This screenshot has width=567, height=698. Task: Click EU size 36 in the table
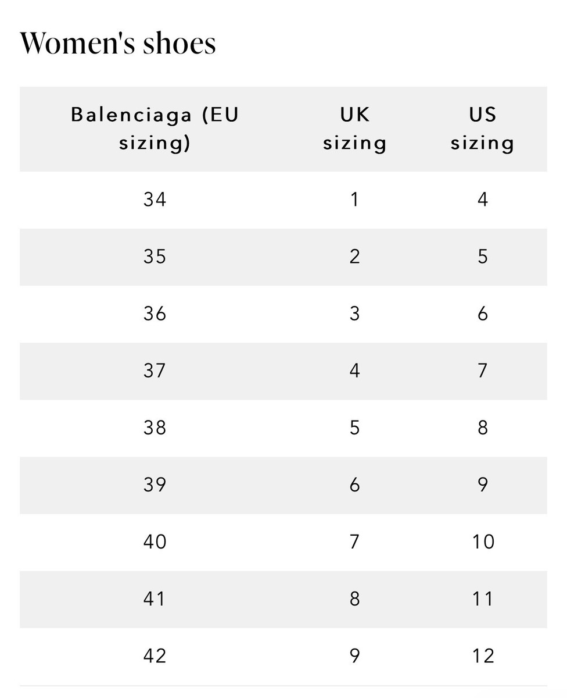155,314
